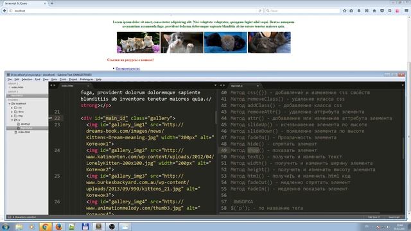
Task: Open the Edit menu in Sublime Text
Action: tap(17, 80)
